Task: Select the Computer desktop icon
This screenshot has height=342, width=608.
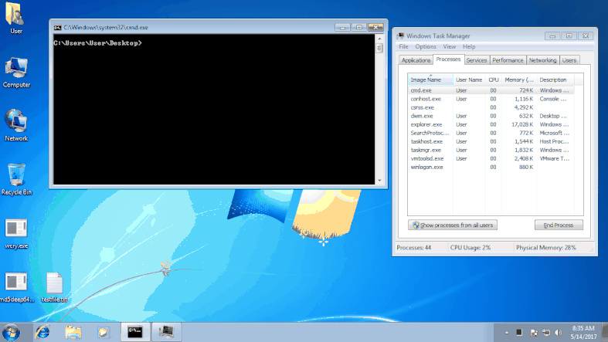Action: tap(16, 73)
